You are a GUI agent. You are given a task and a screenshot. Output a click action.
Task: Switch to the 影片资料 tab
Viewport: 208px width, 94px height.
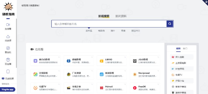click(x=121, y=16)
